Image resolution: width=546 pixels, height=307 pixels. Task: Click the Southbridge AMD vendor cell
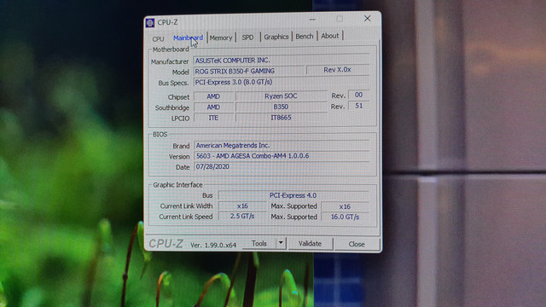[x=213, y=107]
